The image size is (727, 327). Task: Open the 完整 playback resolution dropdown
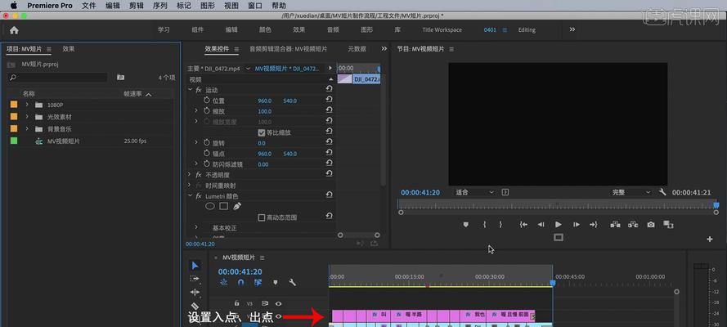631,192
